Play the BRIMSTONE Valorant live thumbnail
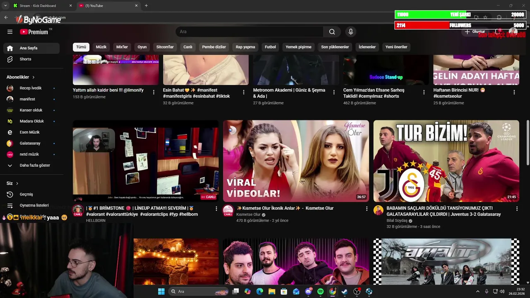The height and width of the screenshot is (298, 530). (146, 161)
